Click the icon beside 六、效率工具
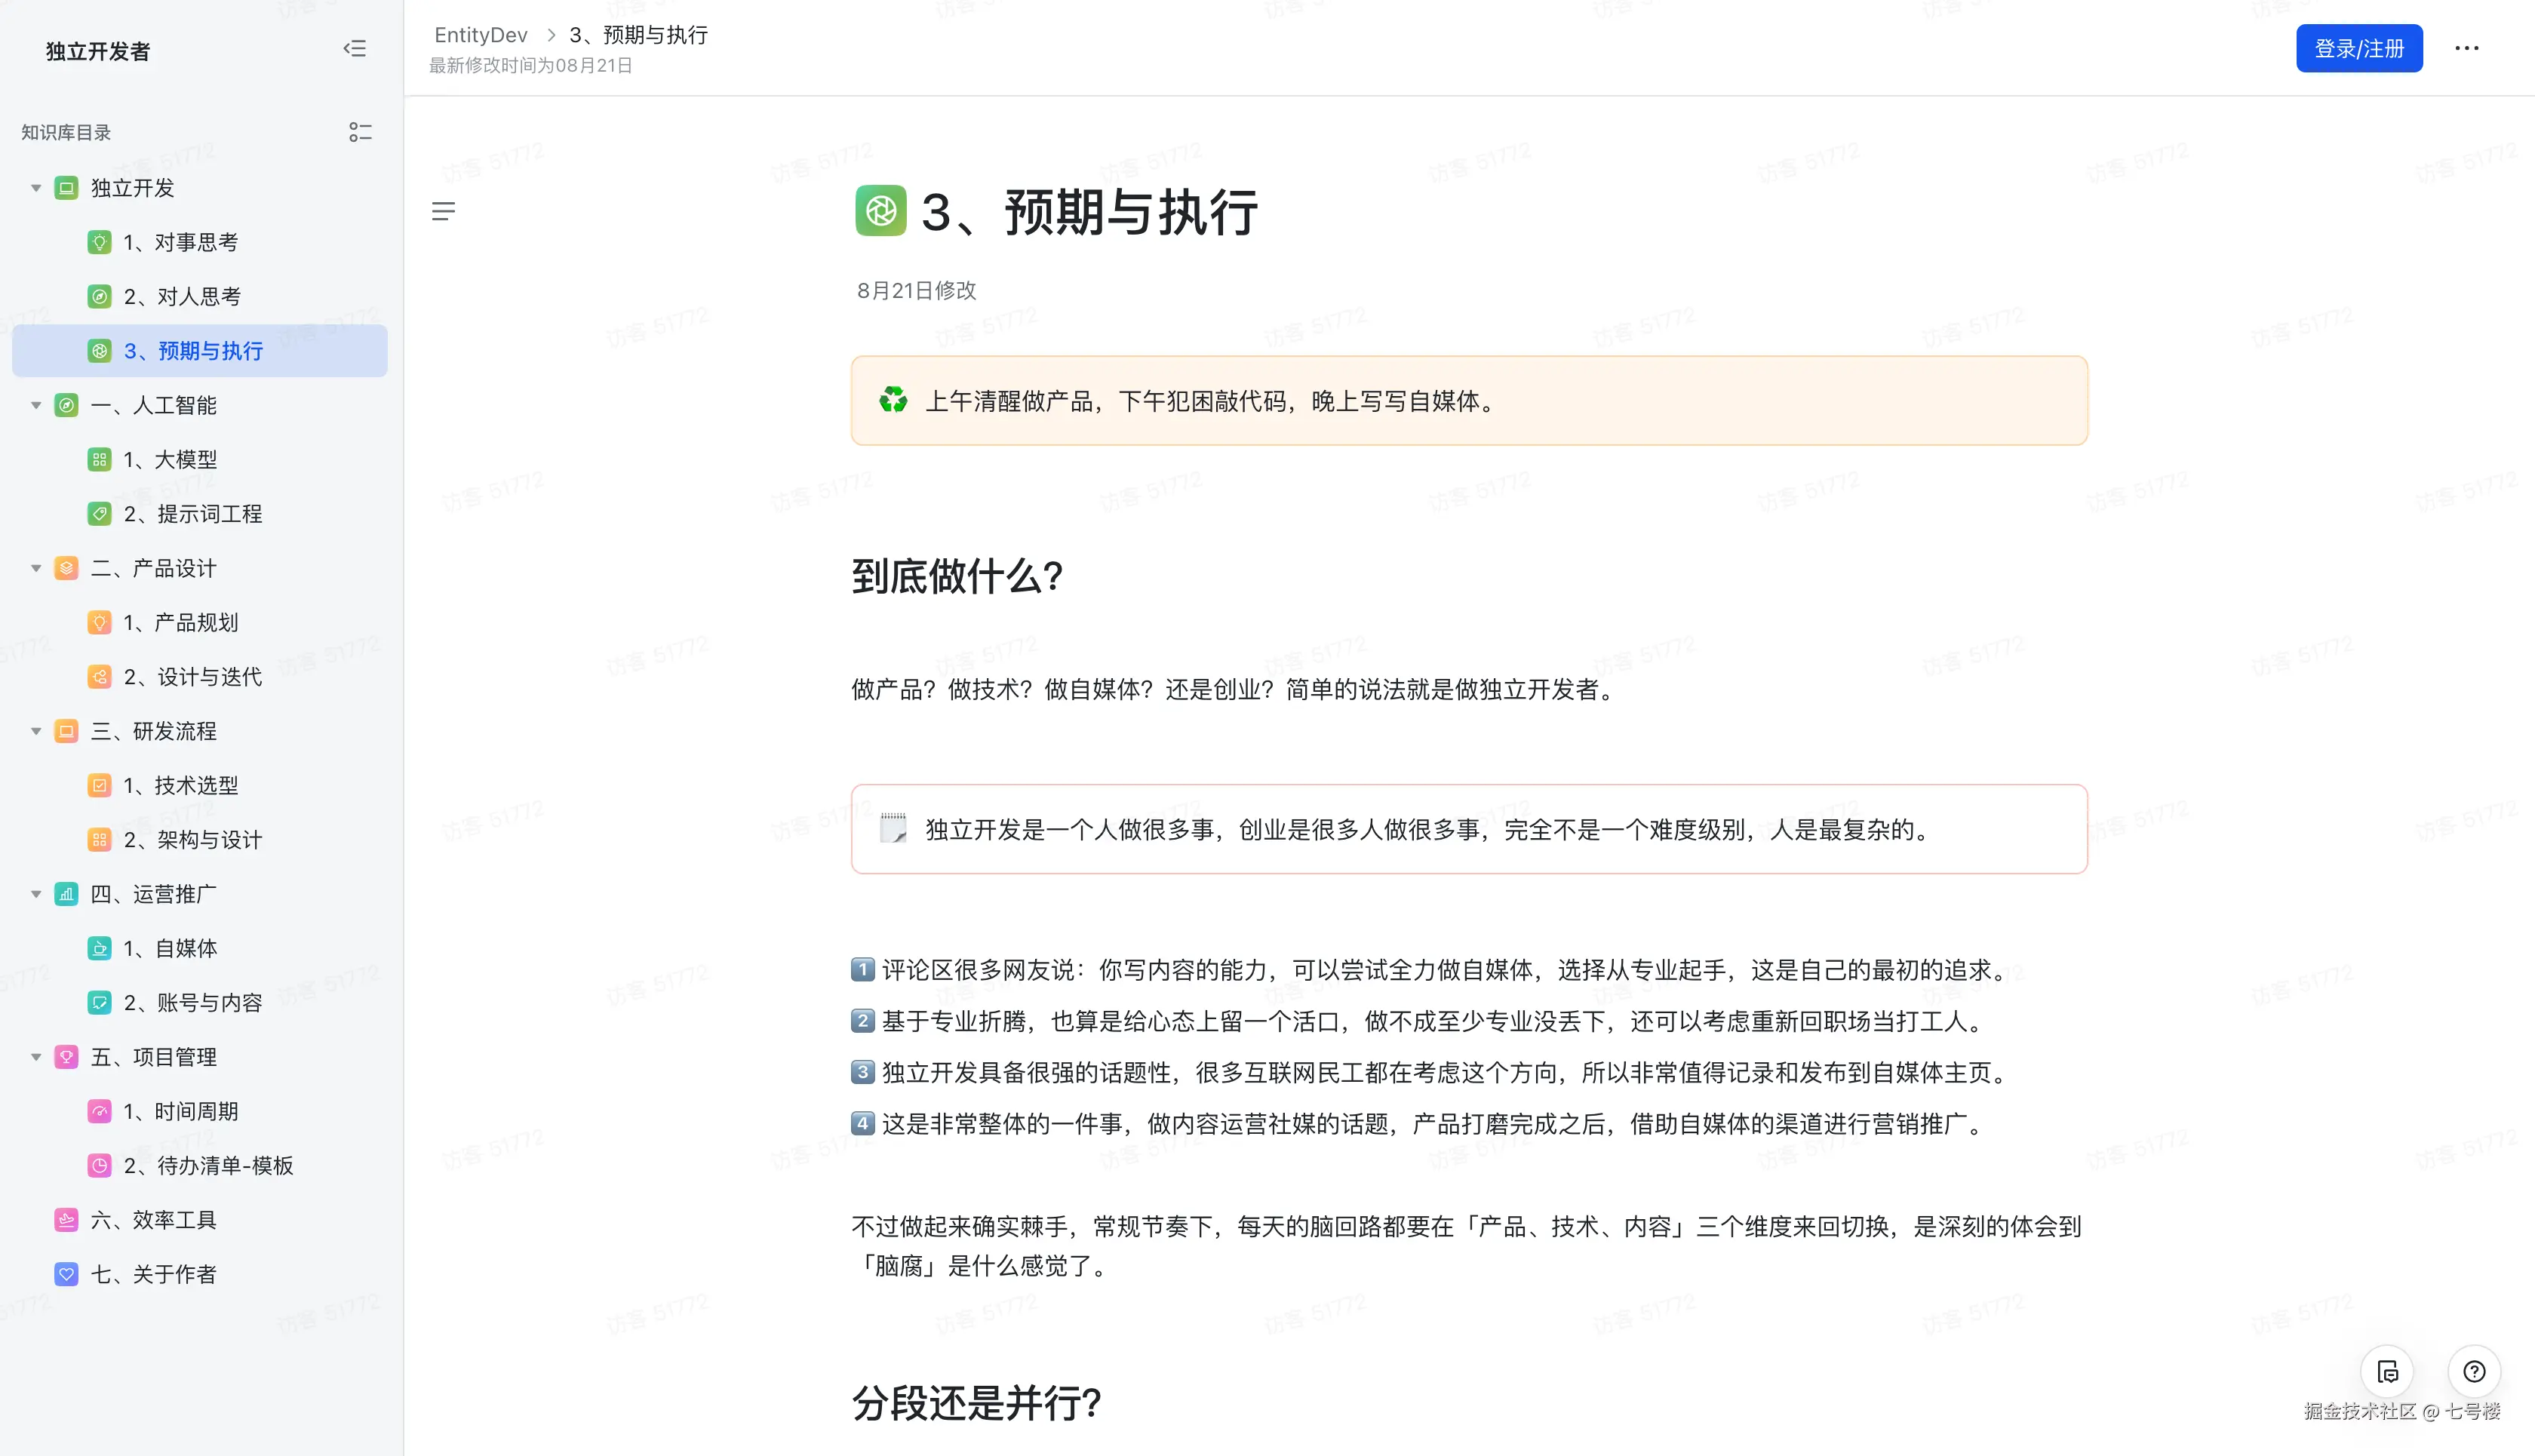The height and width of the screenshot is (1456, 2535). pyautogui.click(x=65, y=1219)
